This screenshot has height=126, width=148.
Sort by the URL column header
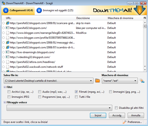(40, 18)
